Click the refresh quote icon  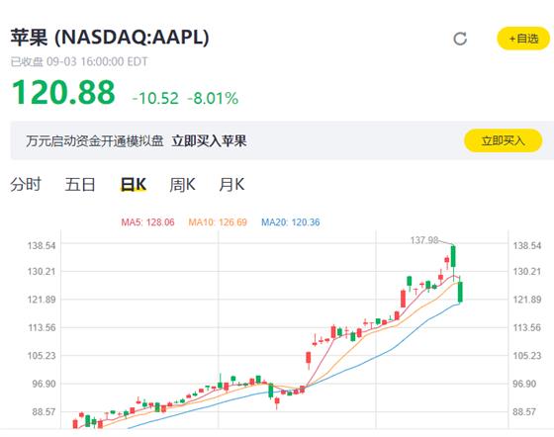pyautogui.click(x=460, y=39)
